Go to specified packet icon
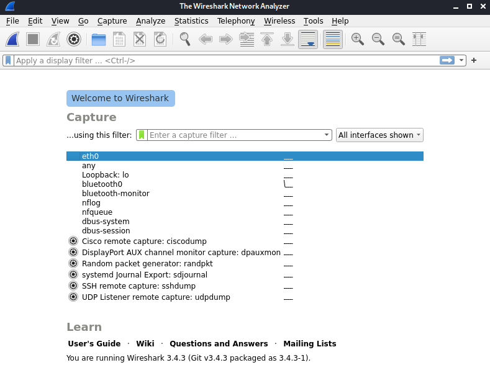The height and width of the screenshot is (383, 490). (247, 39)
